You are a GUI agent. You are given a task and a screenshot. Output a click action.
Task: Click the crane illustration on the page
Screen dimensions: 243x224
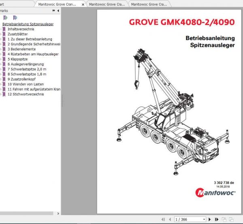coord(173,112)
